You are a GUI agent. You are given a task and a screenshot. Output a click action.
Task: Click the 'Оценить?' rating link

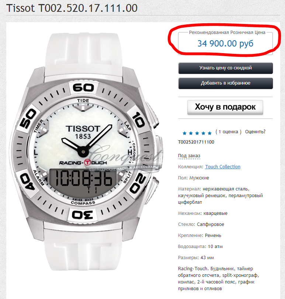[x=255, y=132]
